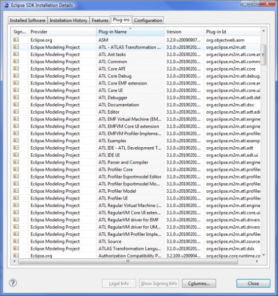Click vertical scrollbar up arrow

click(264, 31)
